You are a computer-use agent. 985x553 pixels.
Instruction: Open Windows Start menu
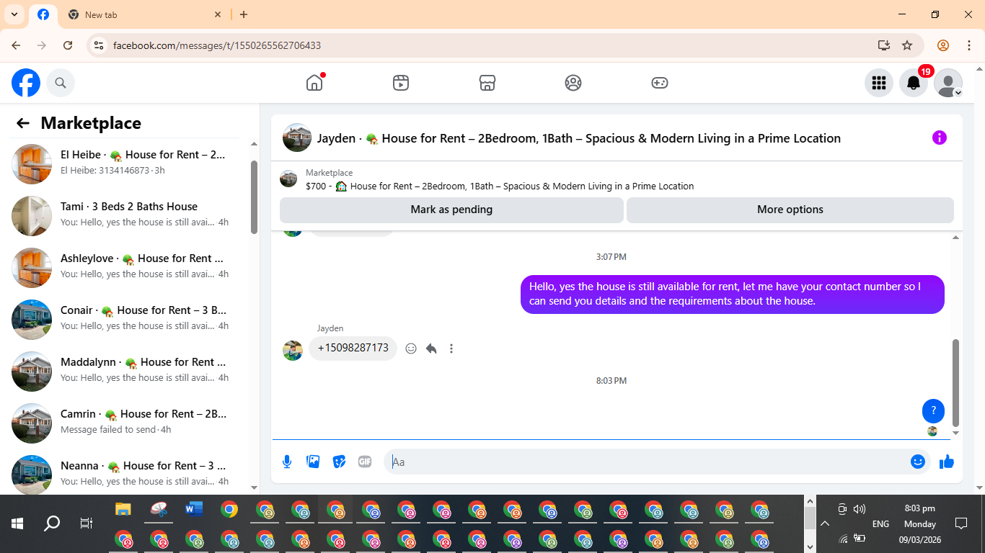tap(17, 523)
